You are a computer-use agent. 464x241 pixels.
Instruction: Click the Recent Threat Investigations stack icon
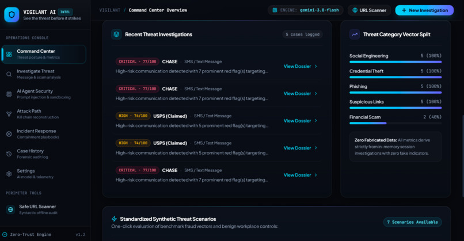pyautogui.click(x=116, y=35)
